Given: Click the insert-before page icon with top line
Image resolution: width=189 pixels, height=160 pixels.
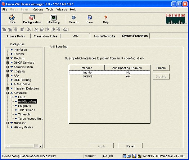Looking at the screenshot, I should point(15,29).
